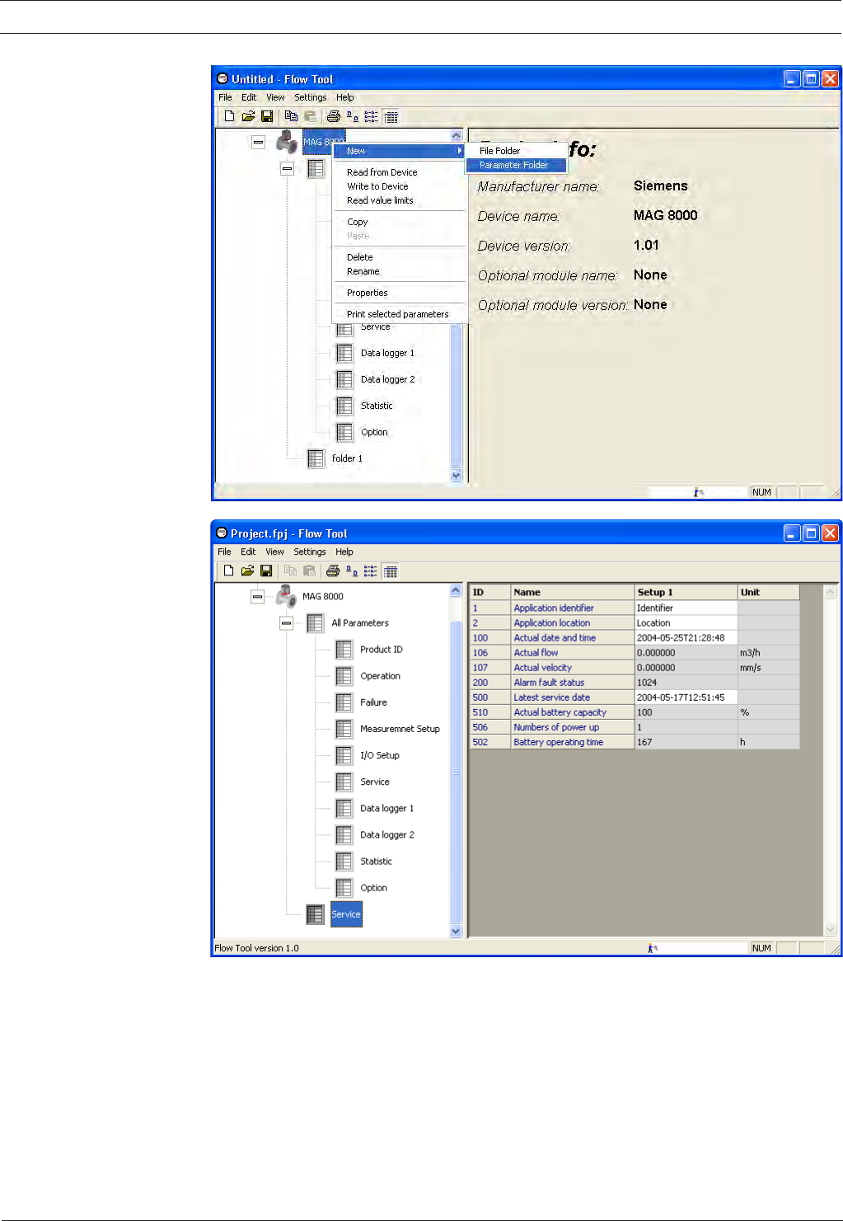Select details grid view in Project.fpj toolbar

391,571
